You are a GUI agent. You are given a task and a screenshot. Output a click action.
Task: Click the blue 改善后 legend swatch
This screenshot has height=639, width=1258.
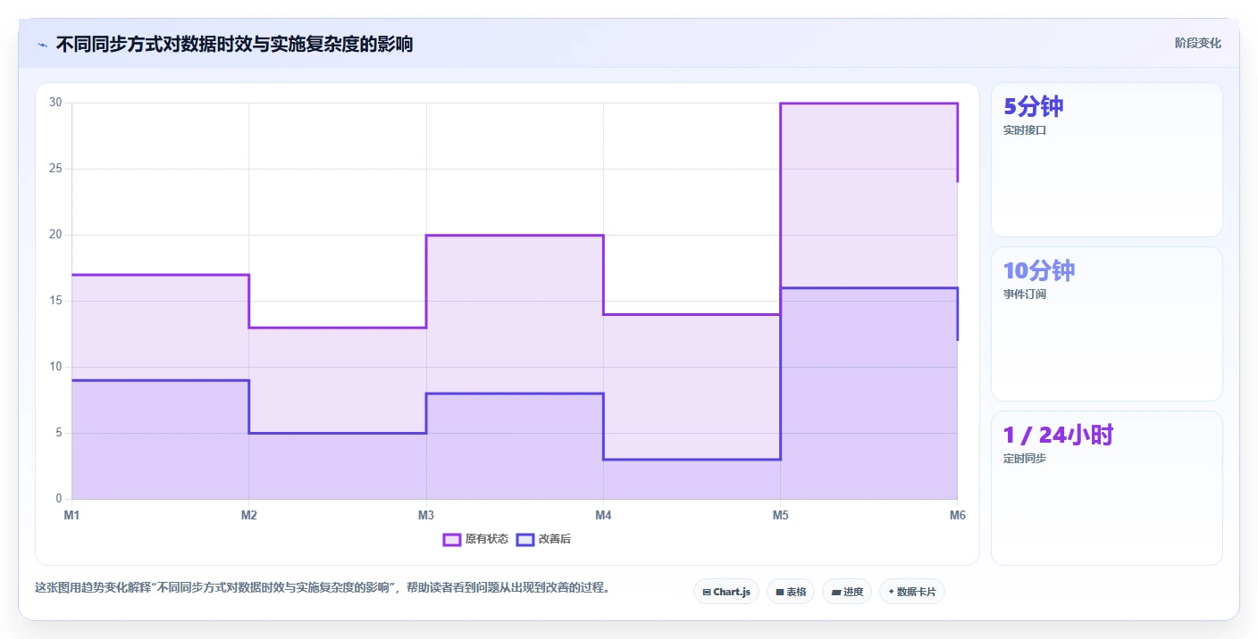coord(525,539)
